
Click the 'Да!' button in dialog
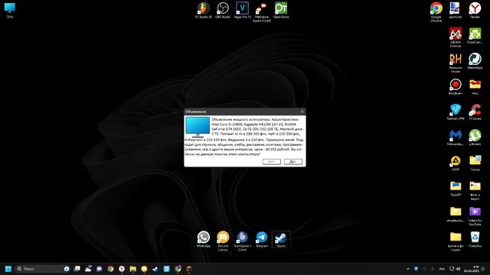(292, 161)
